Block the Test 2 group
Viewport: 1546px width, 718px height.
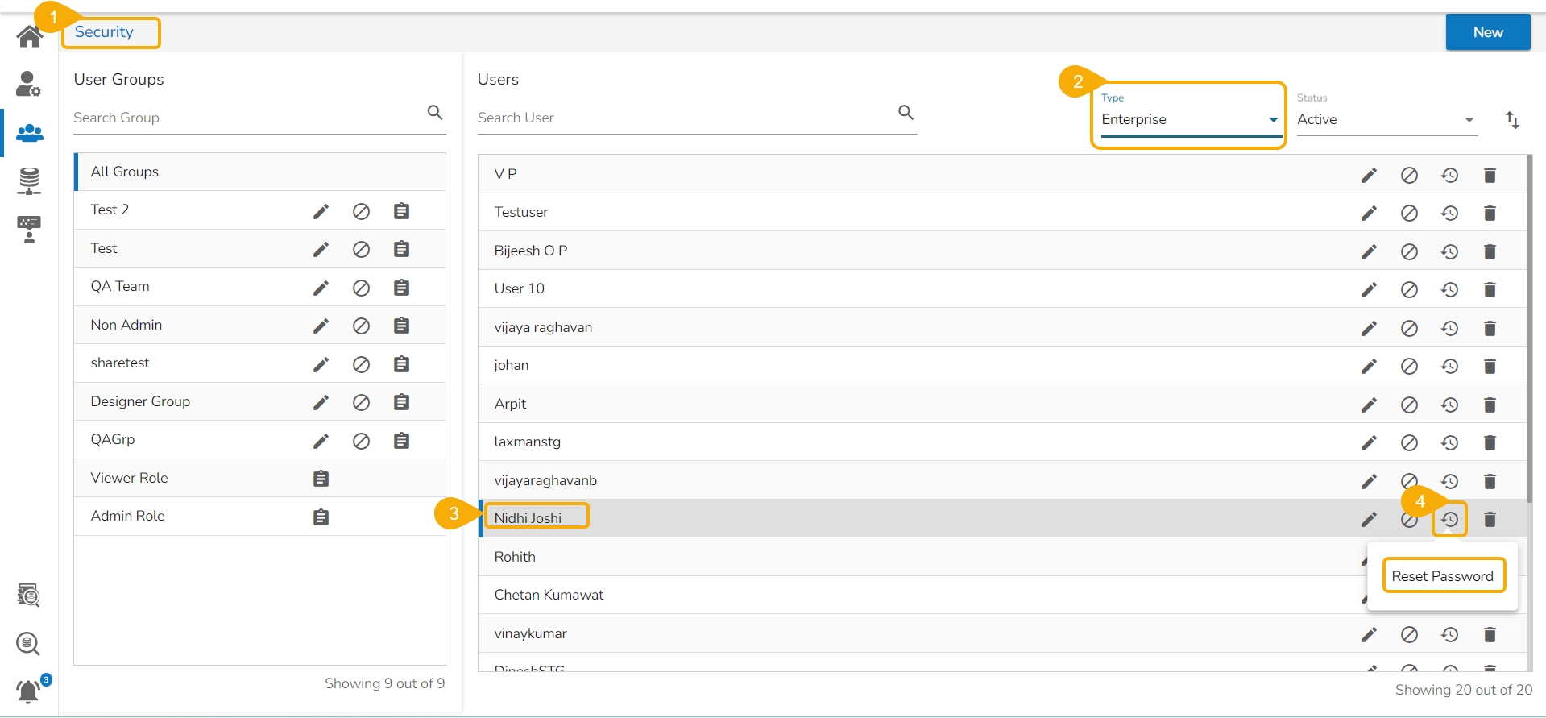click(361, 211)
